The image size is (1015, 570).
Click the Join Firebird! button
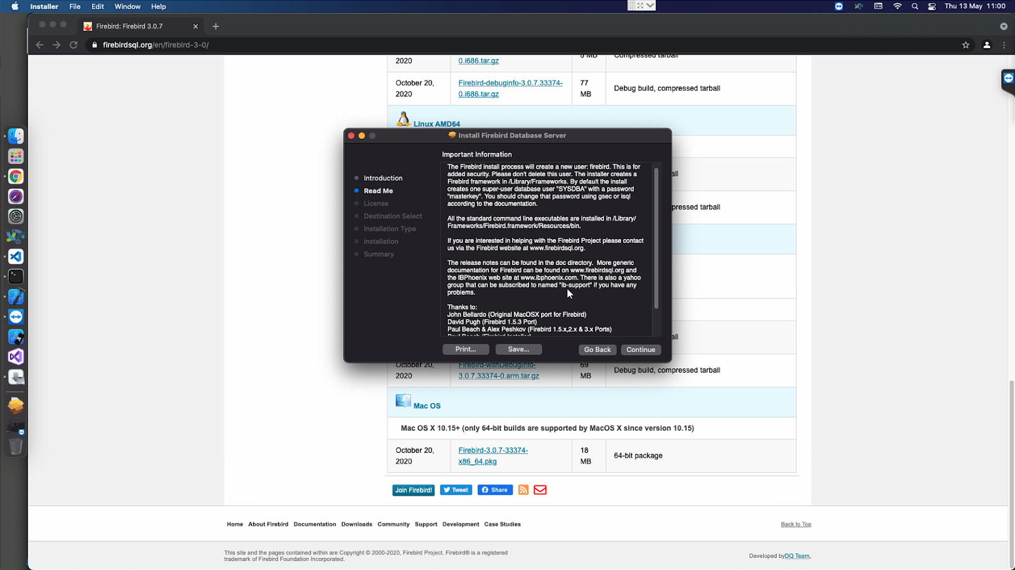pos(414,490)
